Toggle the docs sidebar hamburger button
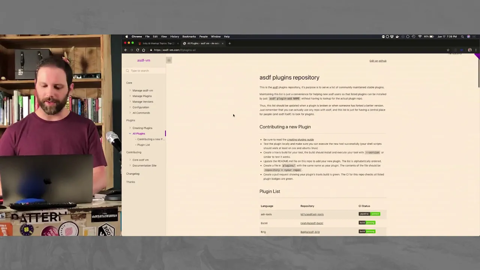The width and height of the screenshot is (480, 270). point(169,60)
